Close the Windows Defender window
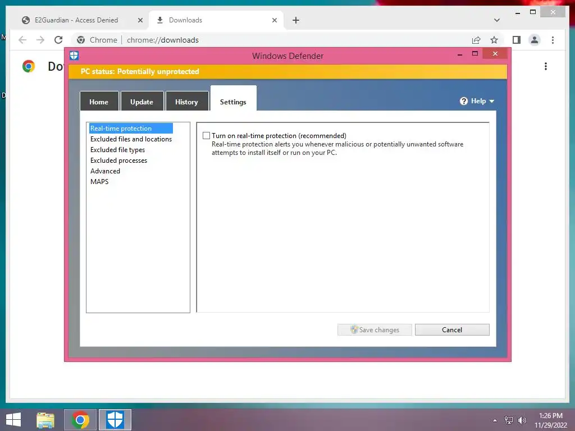Viewport: 575px width, 431px height. (495, 54)
